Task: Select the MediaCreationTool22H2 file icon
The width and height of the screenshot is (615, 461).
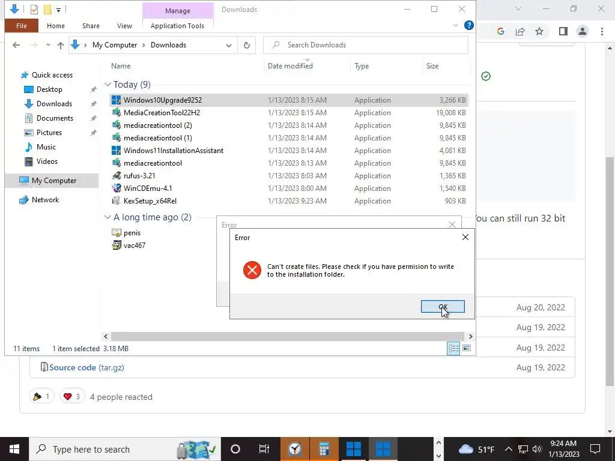Action: (x=116, y=112)
